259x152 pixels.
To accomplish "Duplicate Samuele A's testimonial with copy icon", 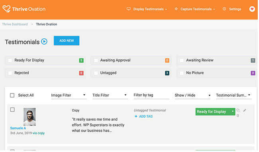I will coord(238,110).
